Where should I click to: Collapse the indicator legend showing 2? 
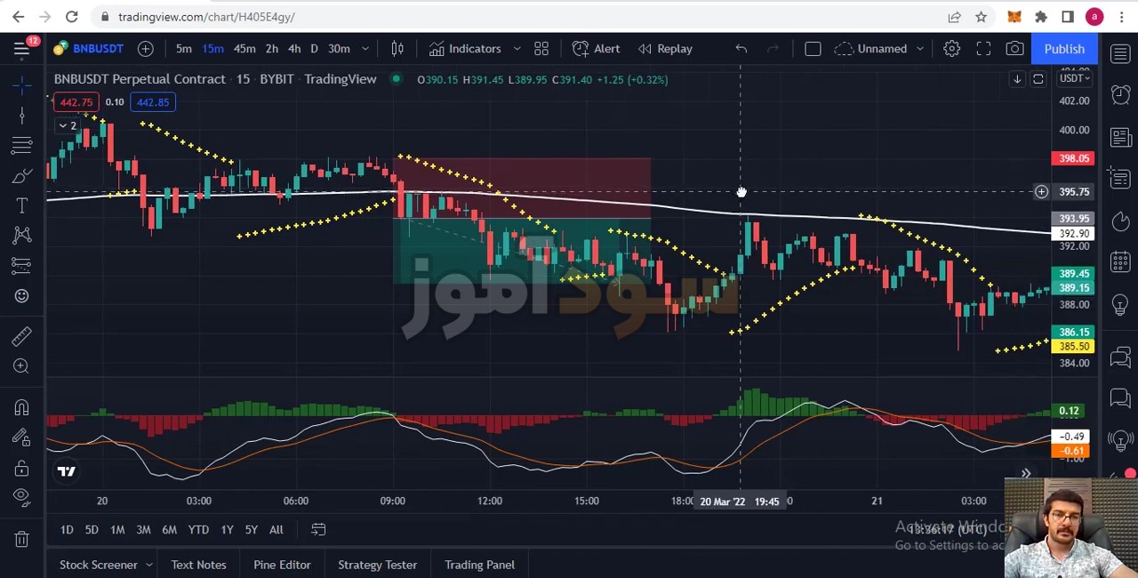[68, 125]
